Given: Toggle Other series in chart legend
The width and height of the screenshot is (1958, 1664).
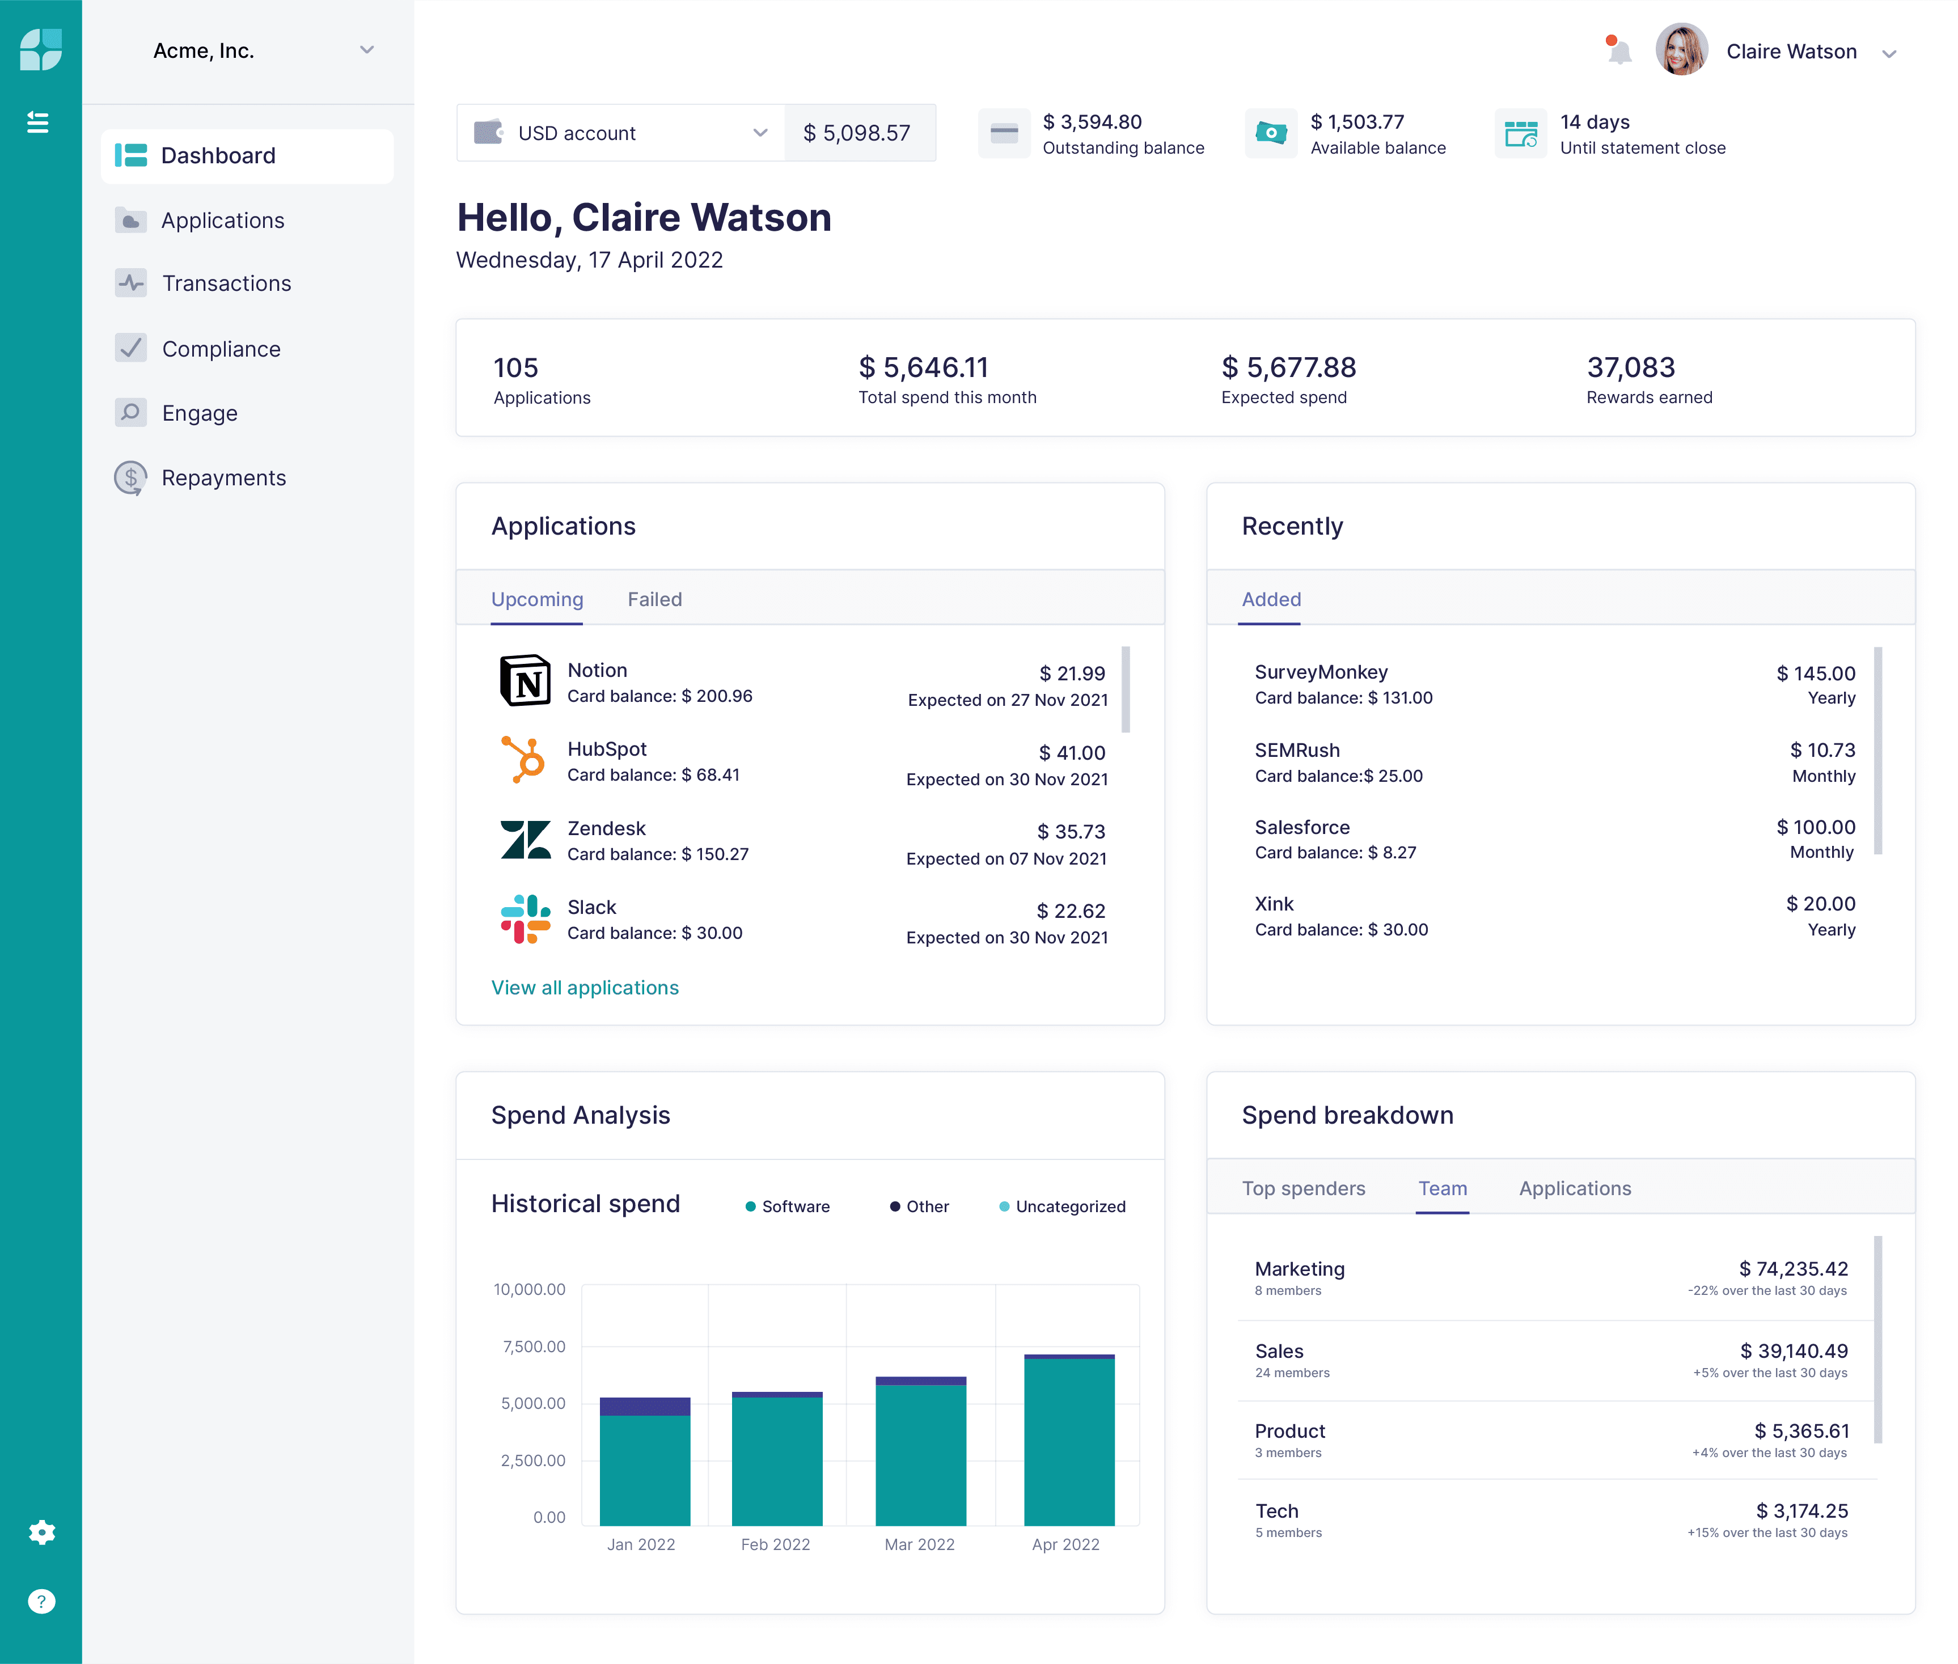Looking at the screenshot, I should (x=919, y=1206).
